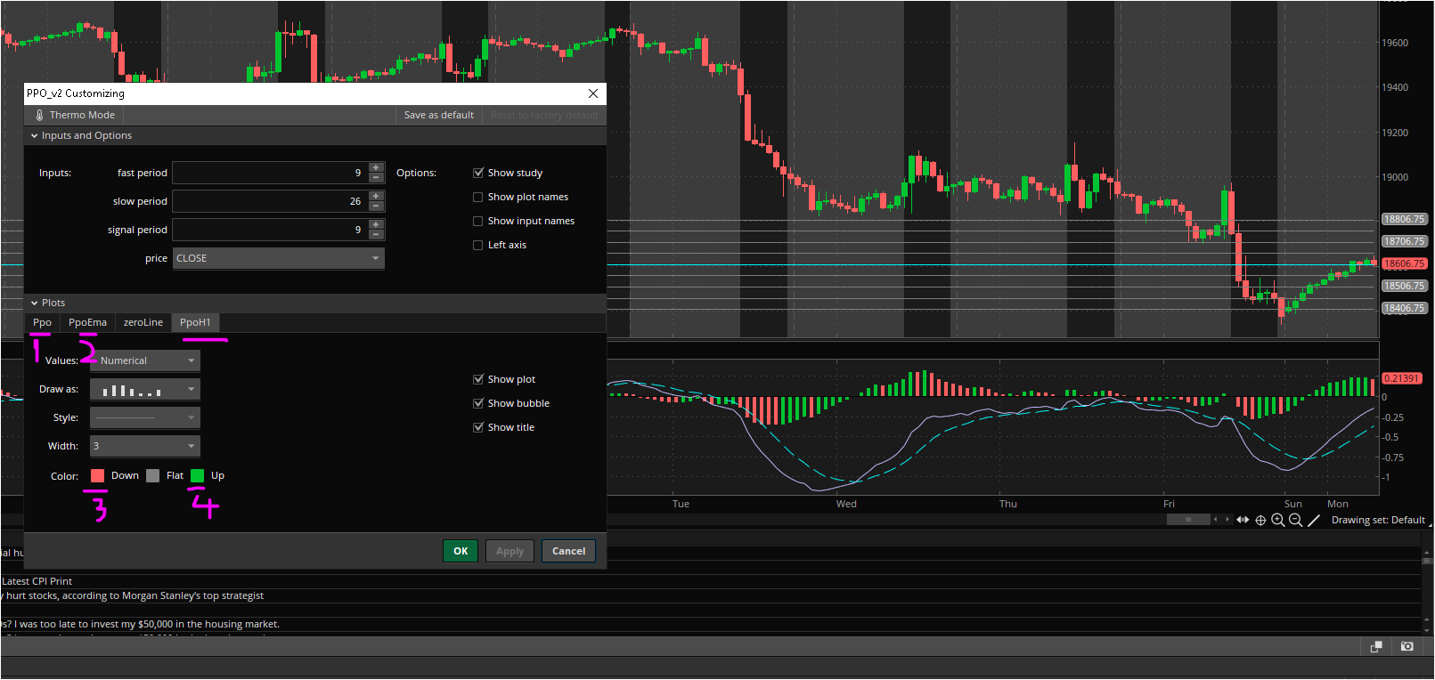This screenshot has width=1435, height=680.
Task: Uncheck the Show bubble checkbox
Action: (478, 403)
